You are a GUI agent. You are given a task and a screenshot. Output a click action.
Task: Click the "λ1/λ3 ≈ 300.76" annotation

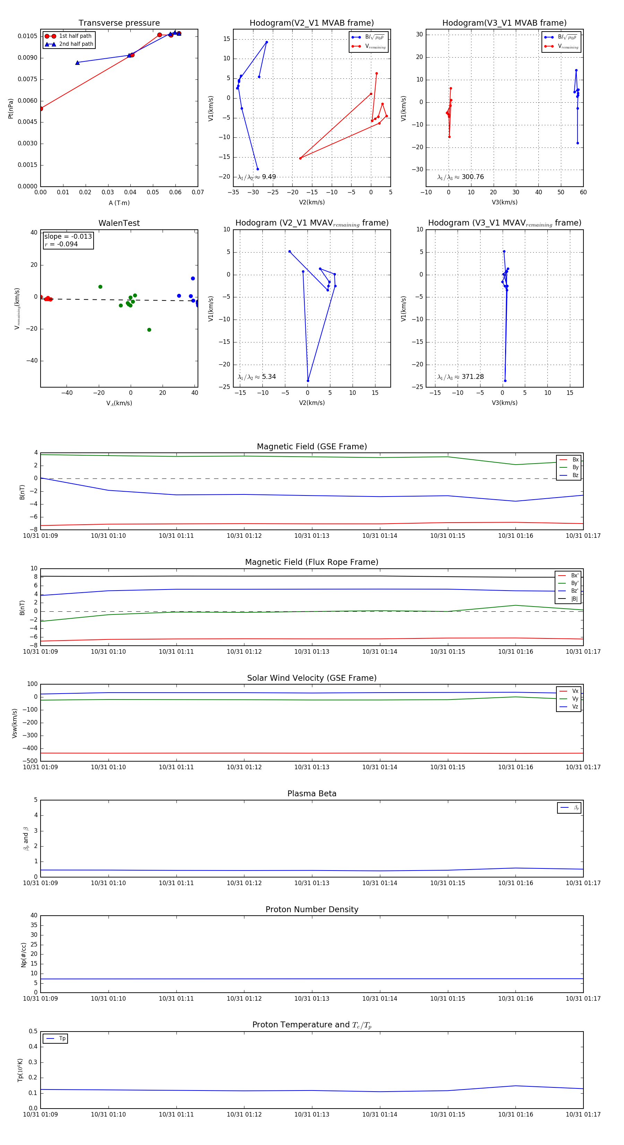(461, 177)
